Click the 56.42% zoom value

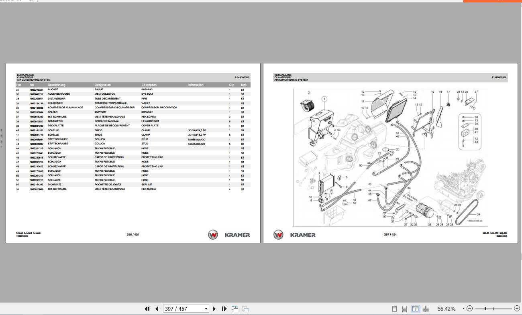(447, 309)
